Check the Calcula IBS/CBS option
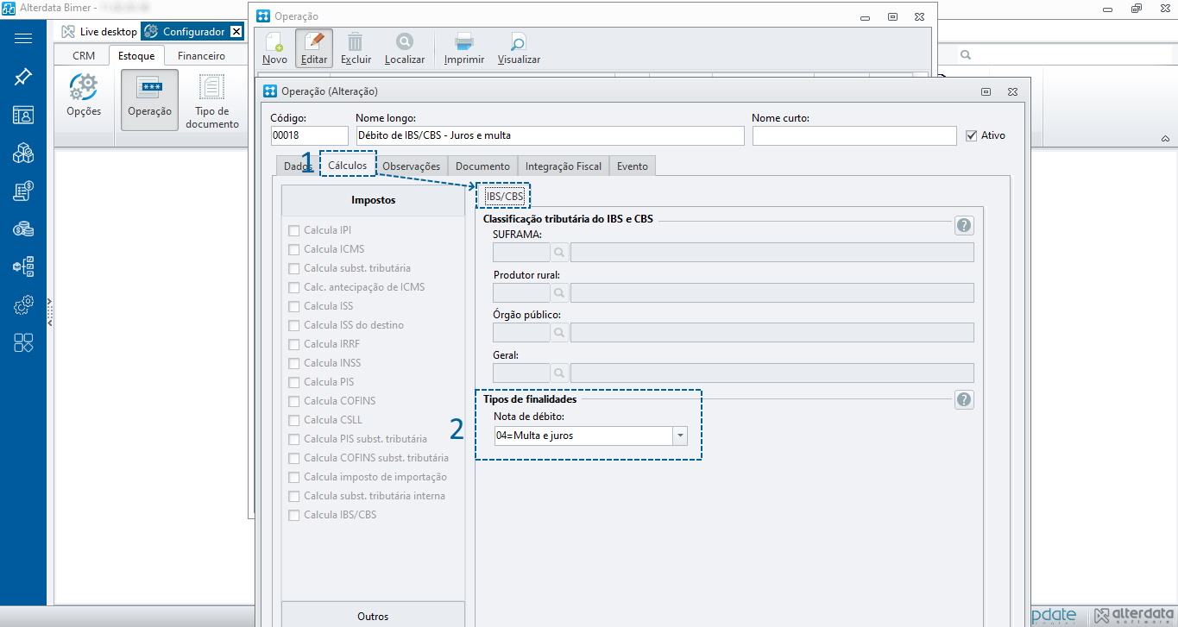 [x=294, y=515]
